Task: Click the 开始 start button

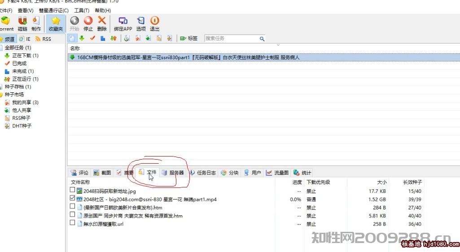Action: click(74, 23)
